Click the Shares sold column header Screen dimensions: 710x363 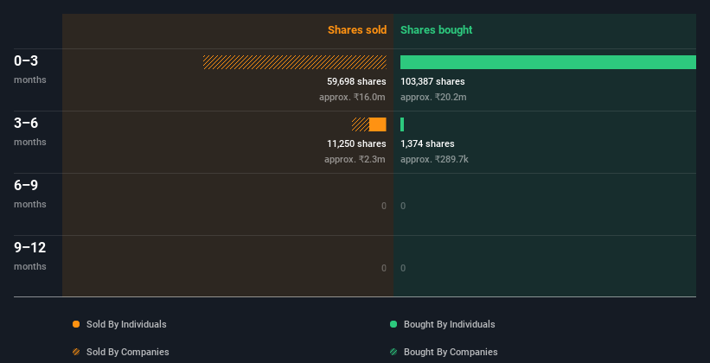[357, 30]
